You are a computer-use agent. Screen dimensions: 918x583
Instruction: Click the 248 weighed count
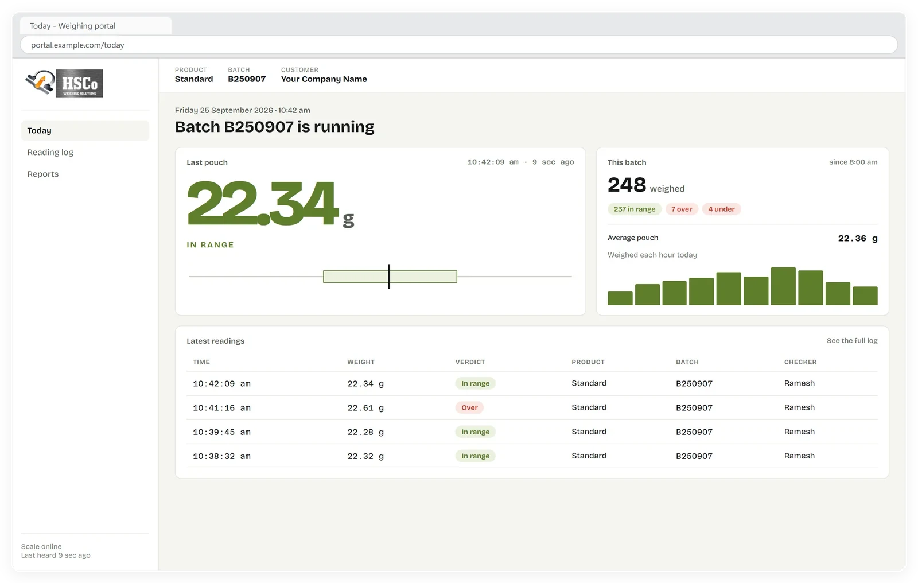click(646, 185)
